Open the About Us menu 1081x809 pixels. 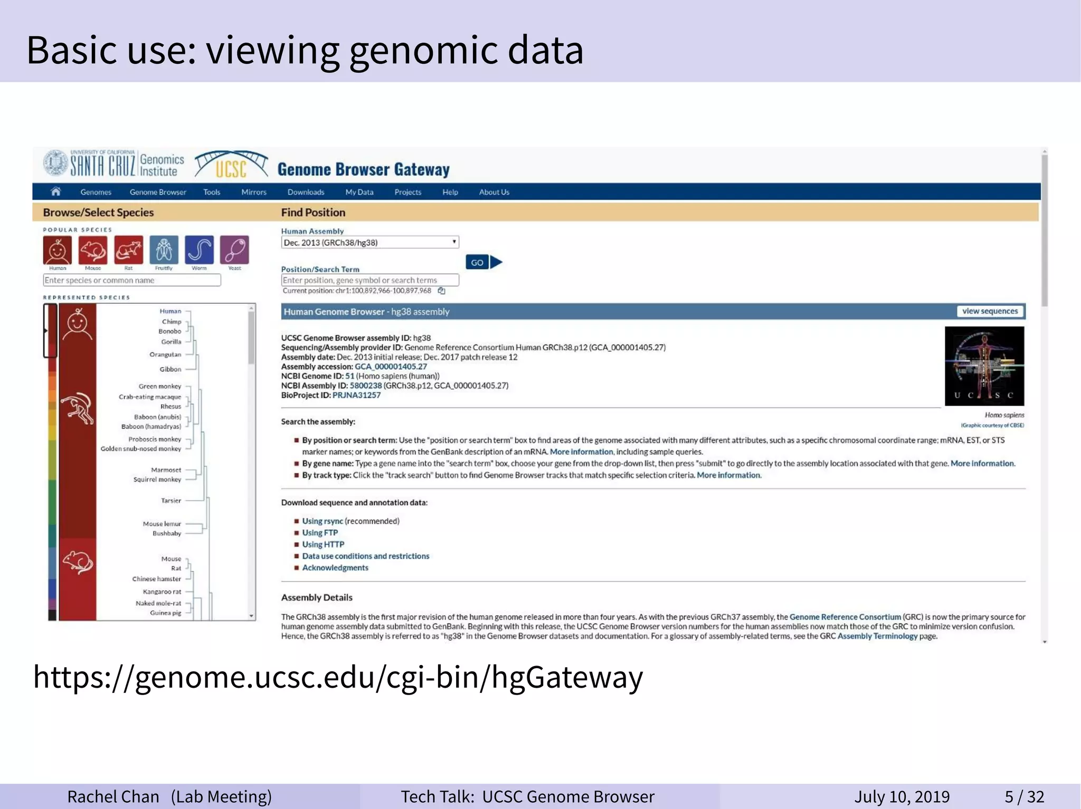pyautogui.click(x=494, y=192)
